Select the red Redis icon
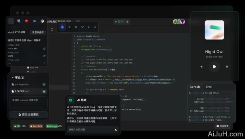This screenshot has height=139, width=245. pyautogui.click(x=27, y=21)
